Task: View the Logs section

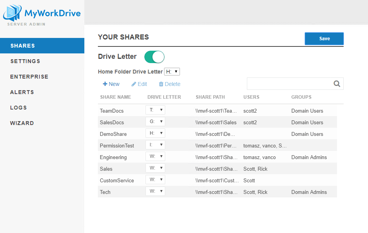Action: (19, 108)
